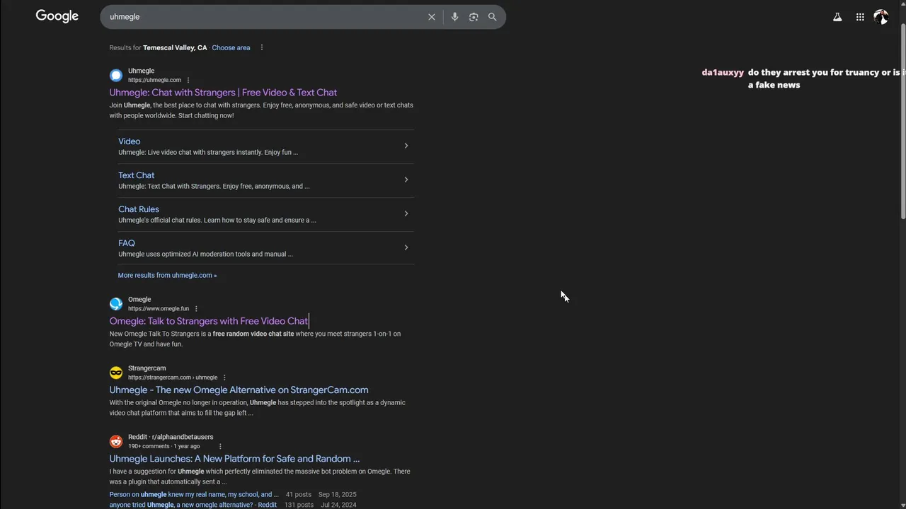Open Search Labs flask icon
906x509 pixels.
pos(837,17)
